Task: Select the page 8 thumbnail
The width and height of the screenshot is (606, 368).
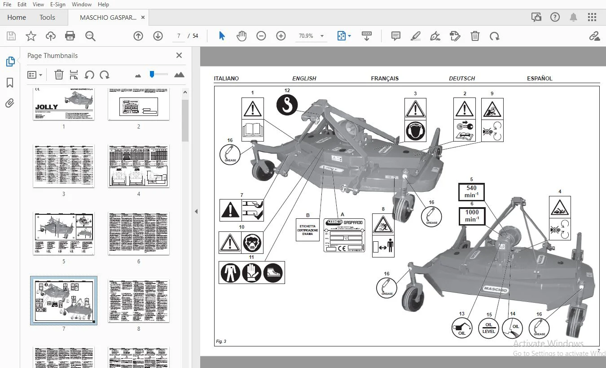Action: 139,301
